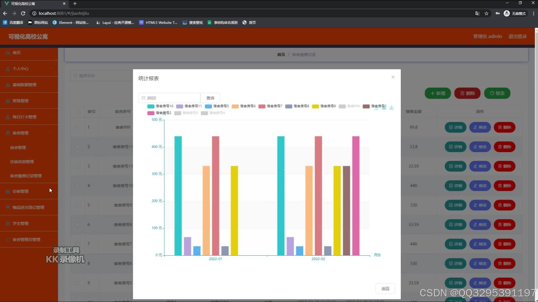Expand 班级管理 sidebar menu
Screen dimensions: 538x302
click(29, 101)
